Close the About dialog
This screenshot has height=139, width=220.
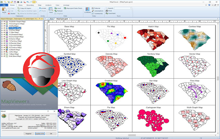point(54,111)
